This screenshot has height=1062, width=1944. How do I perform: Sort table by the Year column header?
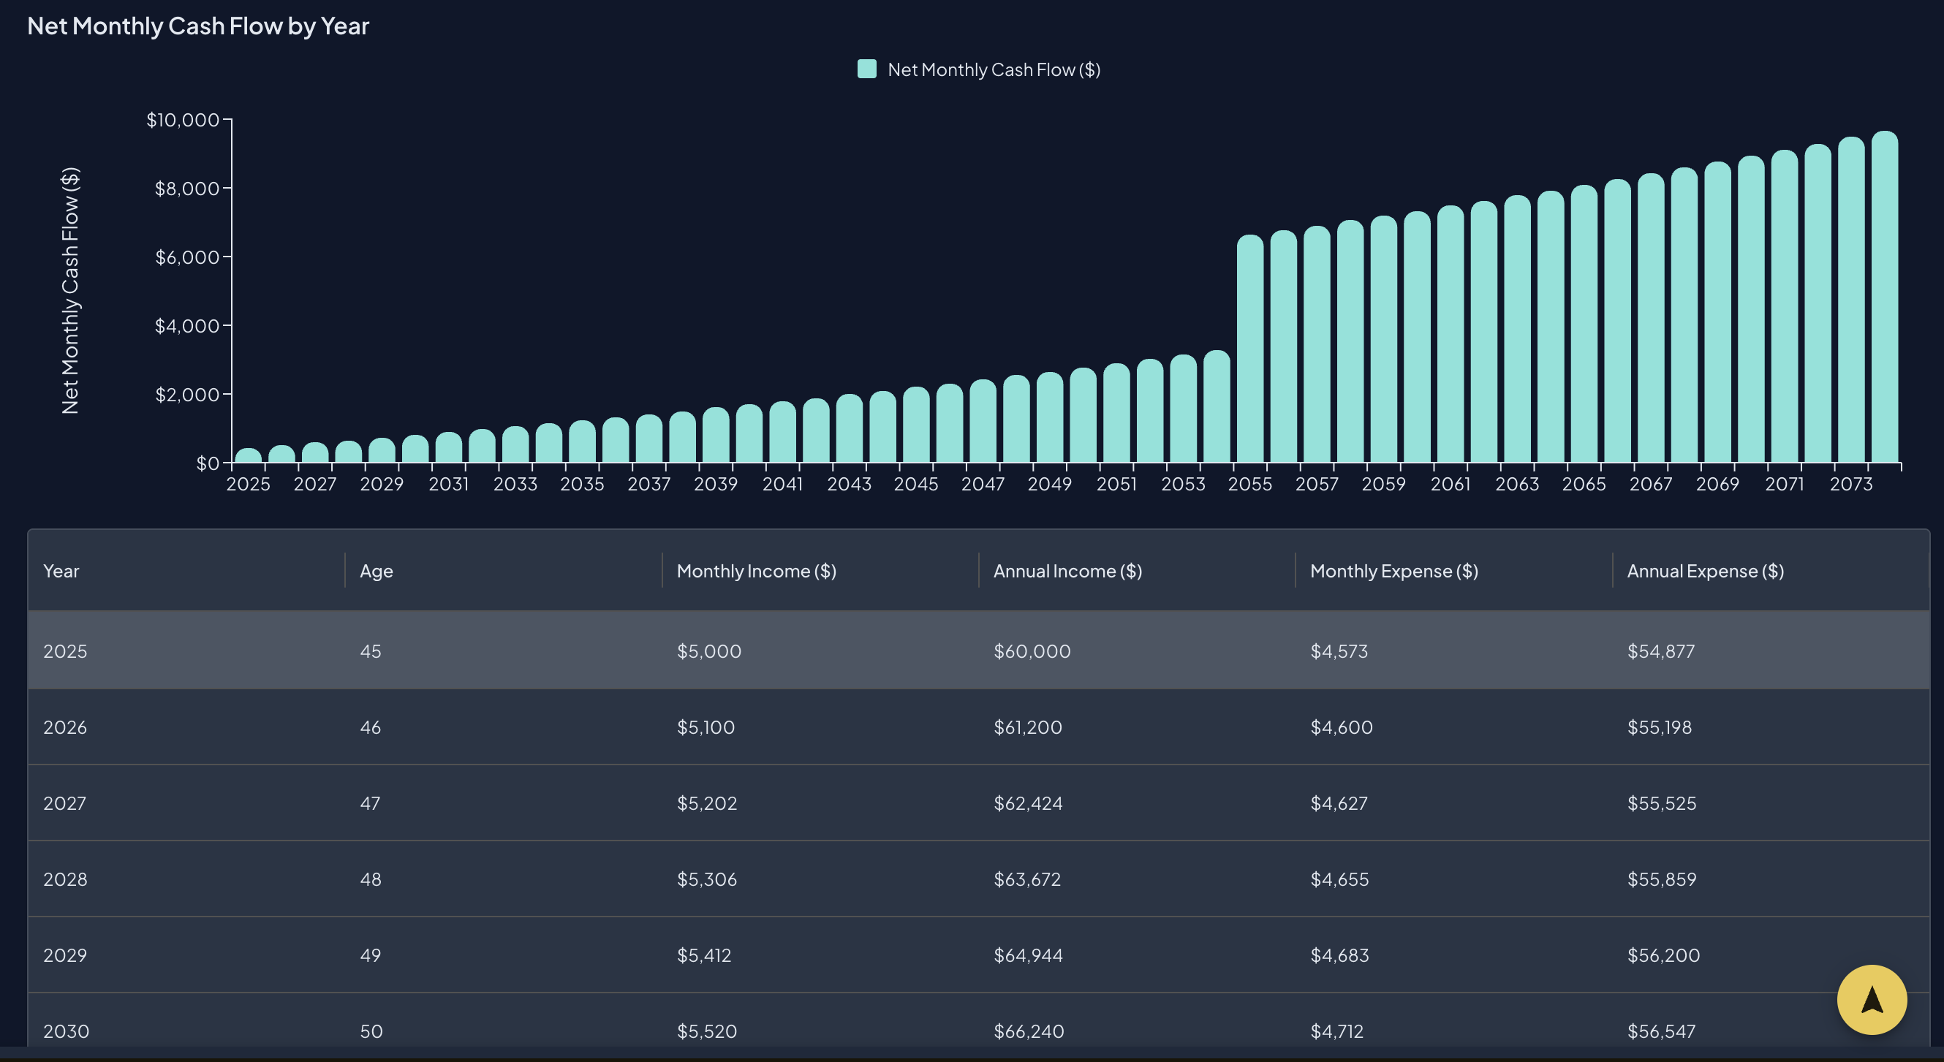tap(61, 571)
